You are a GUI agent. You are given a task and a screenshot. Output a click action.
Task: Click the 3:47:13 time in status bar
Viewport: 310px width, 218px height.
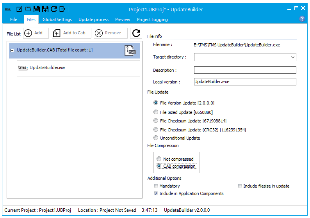[150, 210]
